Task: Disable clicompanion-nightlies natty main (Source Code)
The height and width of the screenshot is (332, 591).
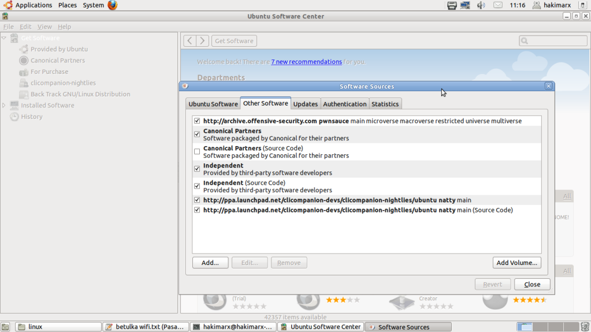Action: coord(197,210)
